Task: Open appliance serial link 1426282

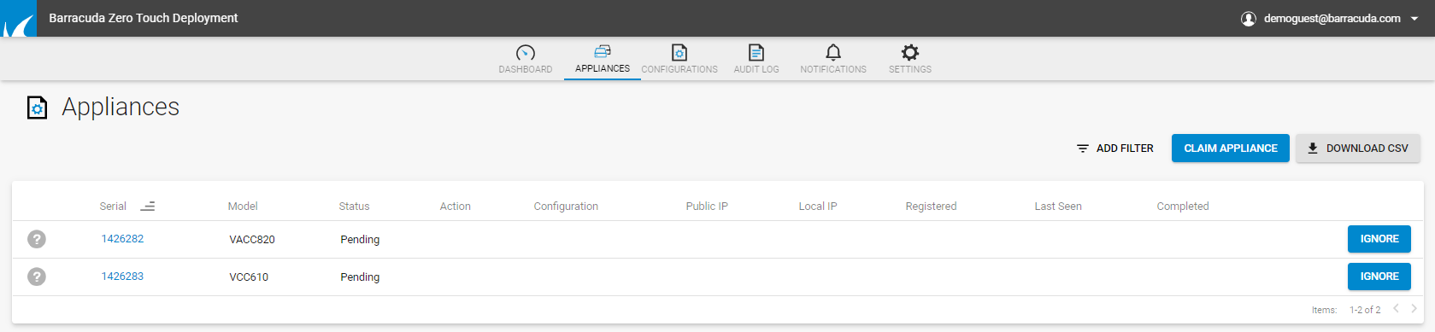Action: point(122,239)
